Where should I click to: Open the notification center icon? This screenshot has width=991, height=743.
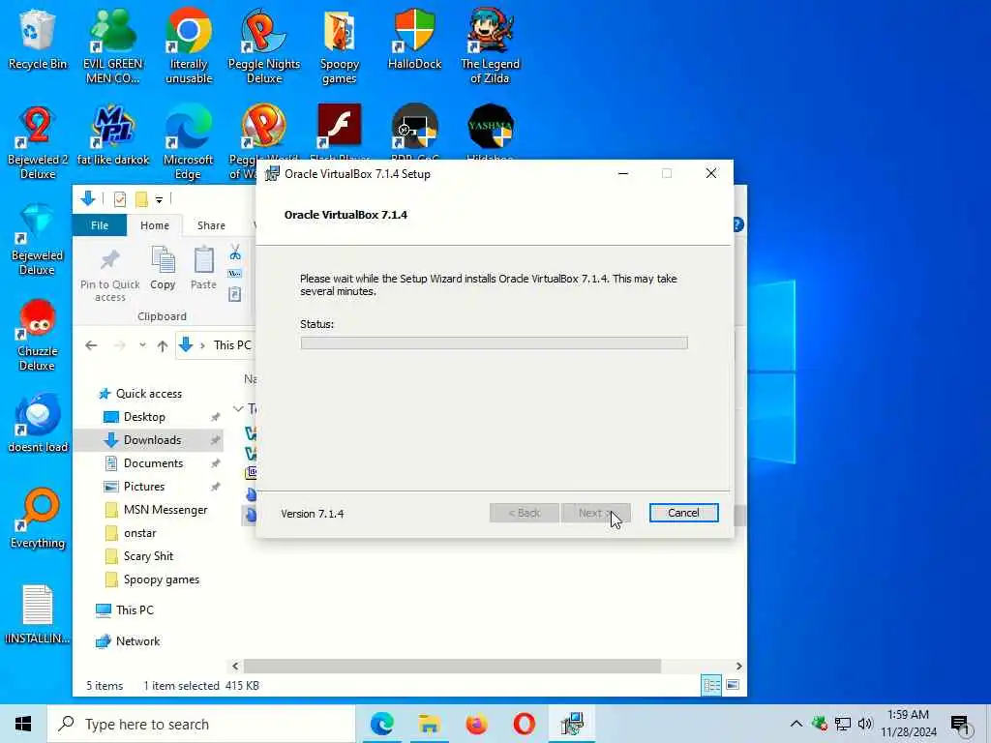coord(960,724)
